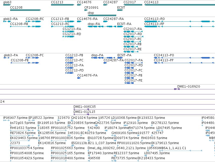Image resolution: width=215 pixels, height=162 pixels.
Task: Click EST LD07495.3prime
Action: [x=157, y=153]
